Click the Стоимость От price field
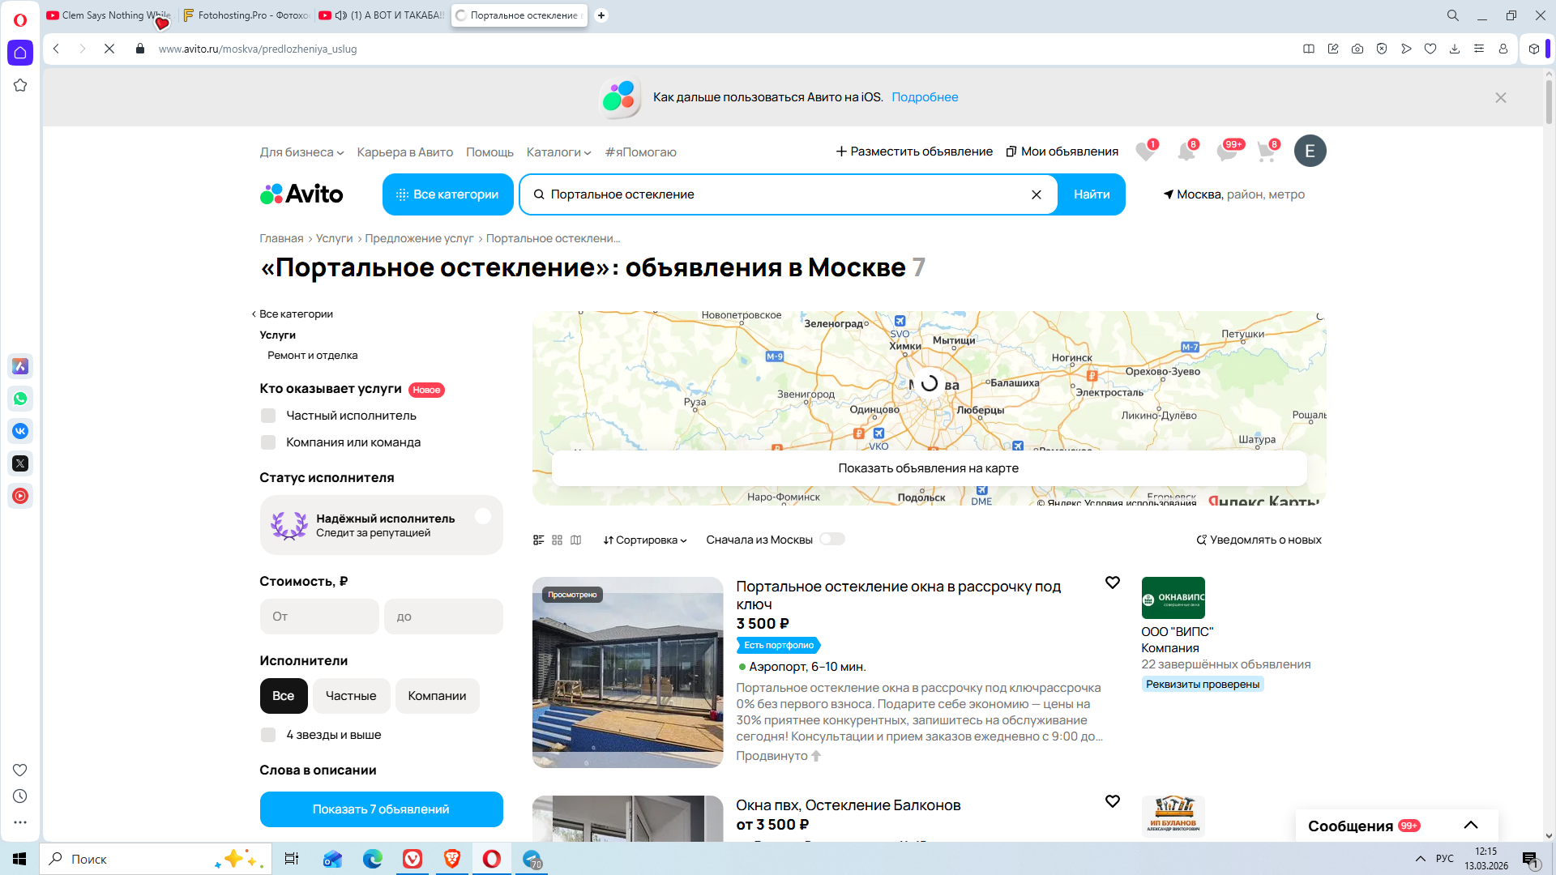 click(319, 617)
